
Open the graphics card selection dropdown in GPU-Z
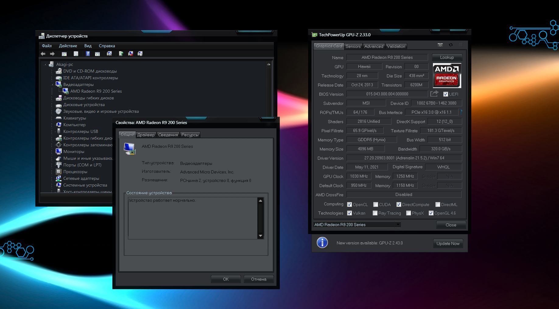357,225
